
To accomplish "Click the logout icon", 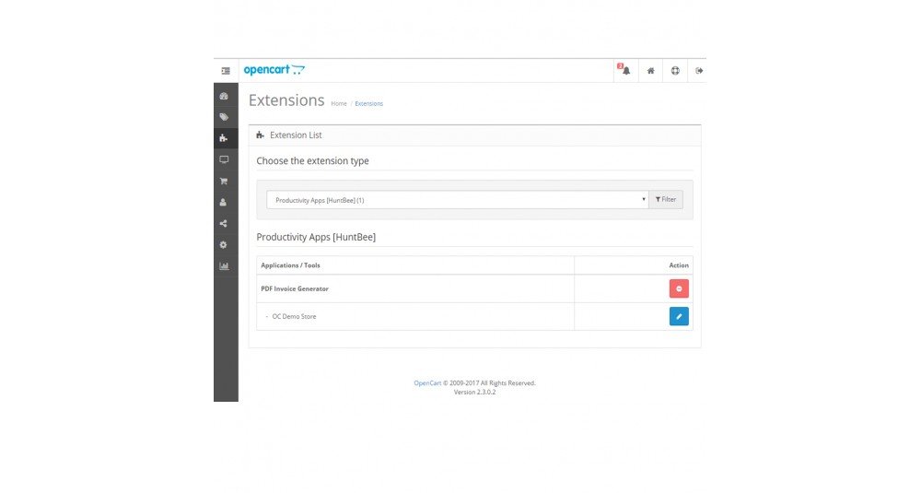I will coord(699,71).
